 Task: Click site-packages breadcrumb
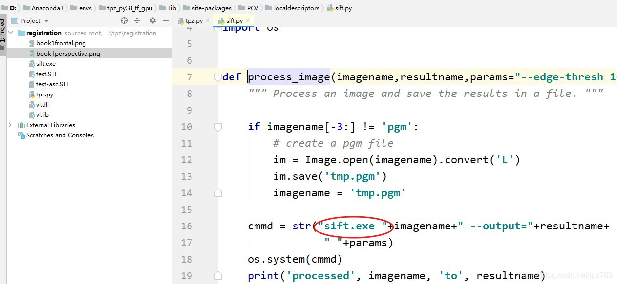[207, 8]
